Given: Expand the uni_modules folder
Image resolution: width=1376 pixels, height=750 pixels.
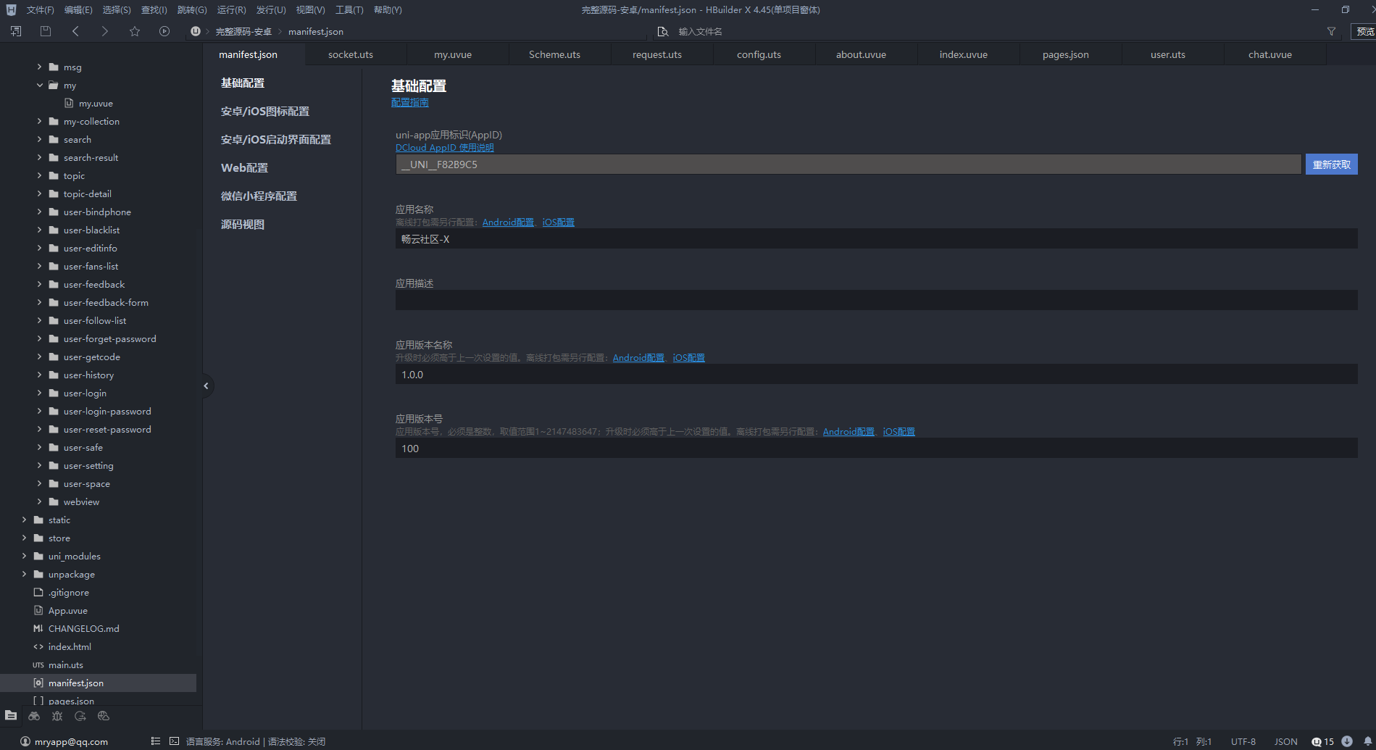Looking at the screenshot, I should [25, 556].
